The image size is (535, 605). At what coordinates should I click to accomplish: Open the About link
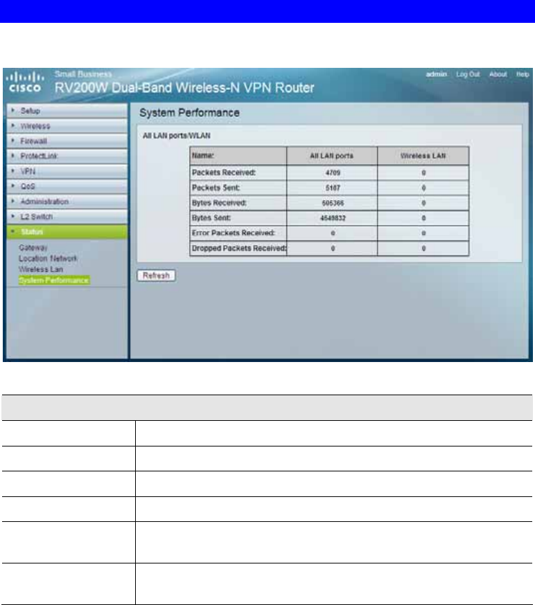click(x=498, y=74)
